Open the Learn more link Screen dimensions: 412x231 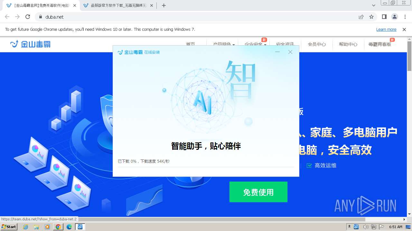tap(386, 29)
